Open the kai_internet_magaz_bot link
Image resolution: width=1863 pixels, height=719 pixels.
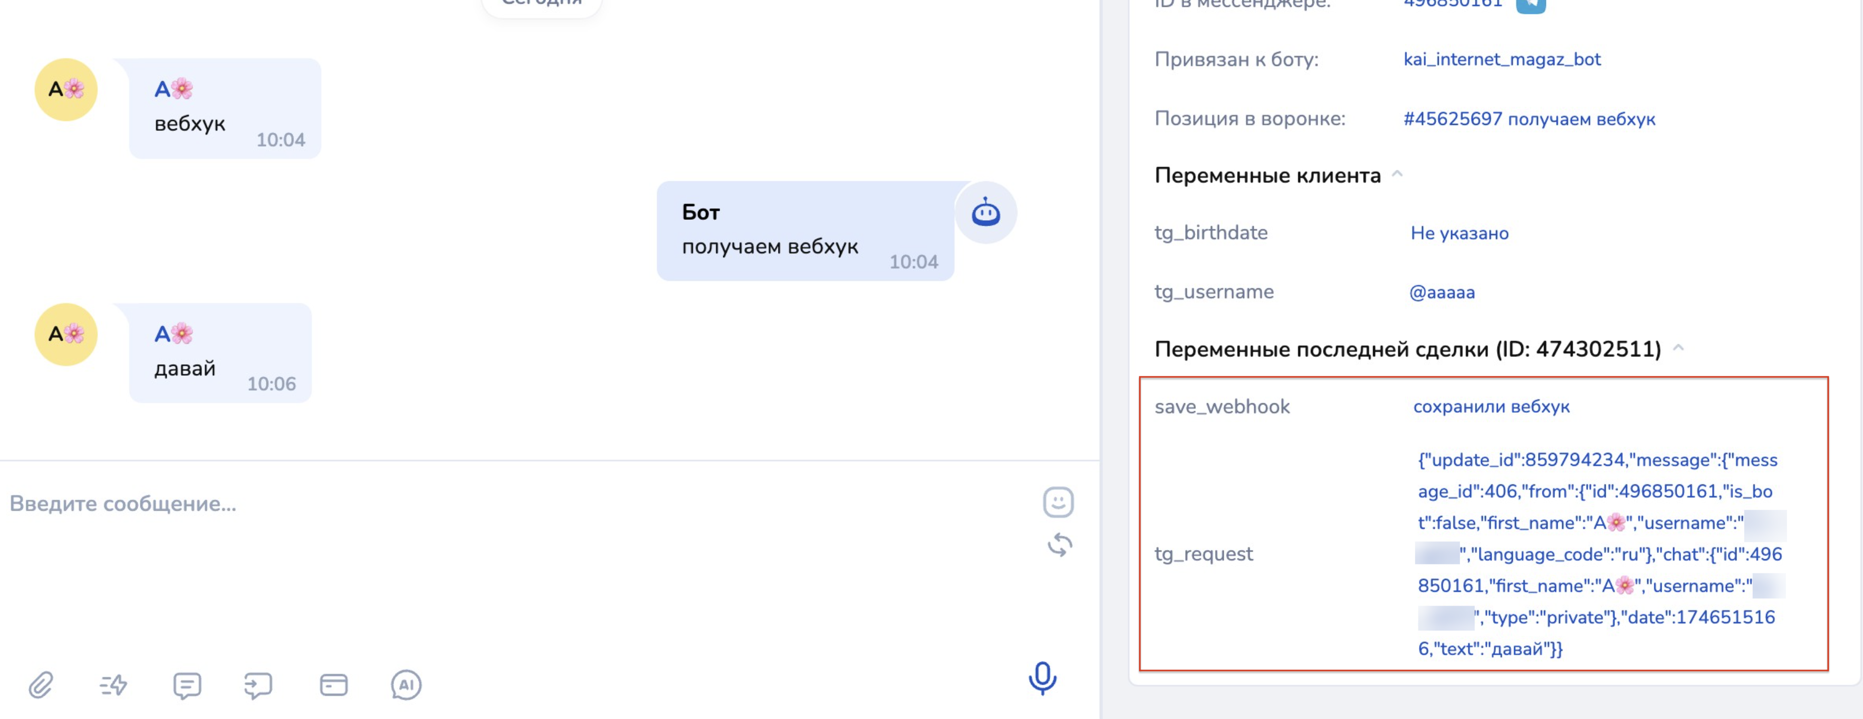pyautogui.click(x=1501, y=59)
